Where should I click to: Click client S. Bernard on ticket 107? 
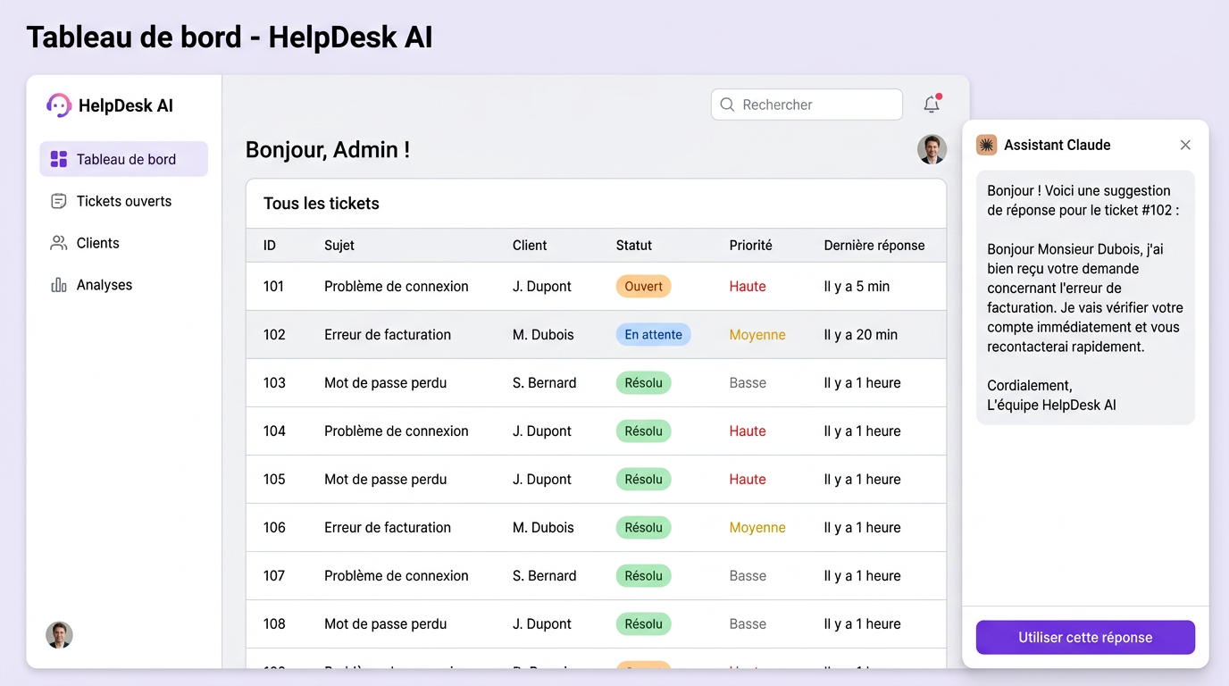click(545, 576)
